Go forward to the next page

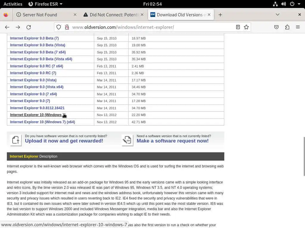click(18, 27)
